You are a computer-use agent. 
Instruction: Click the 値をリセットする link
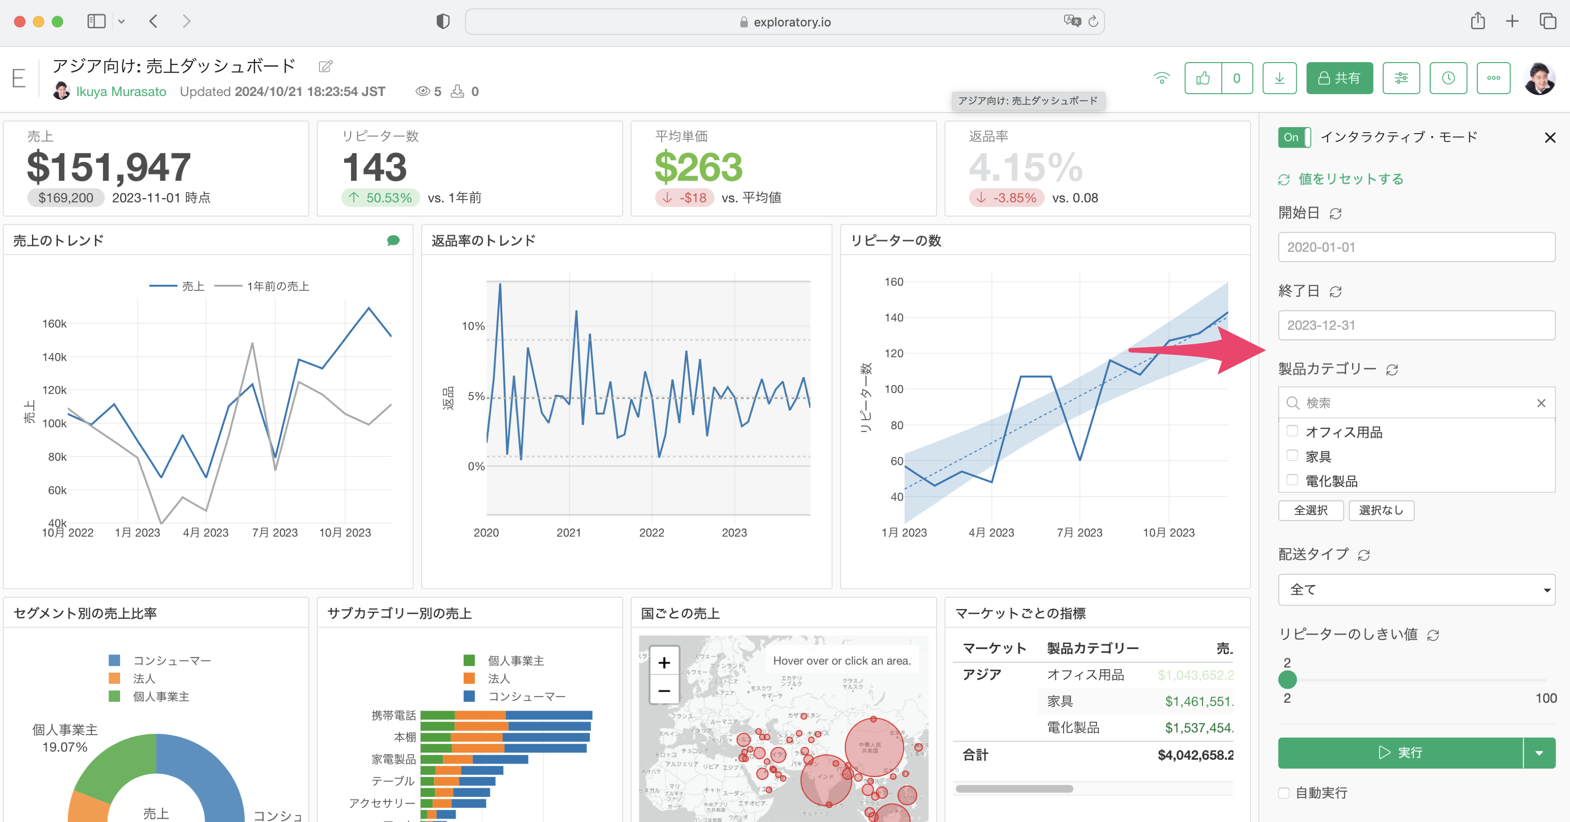[x=1341, y=179]
